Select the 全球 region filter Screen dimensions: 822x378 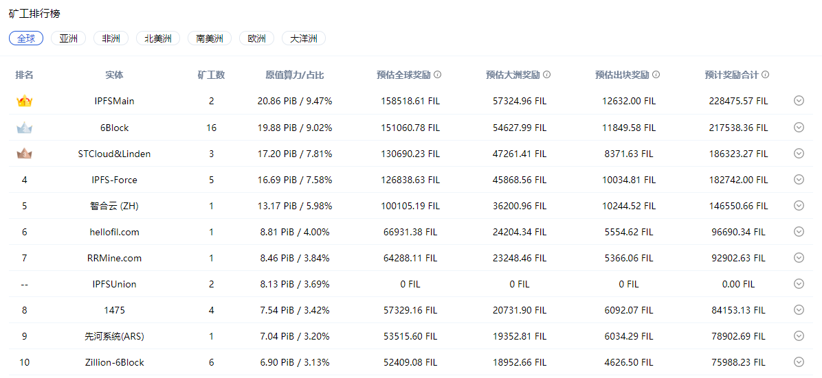(25, 38)
